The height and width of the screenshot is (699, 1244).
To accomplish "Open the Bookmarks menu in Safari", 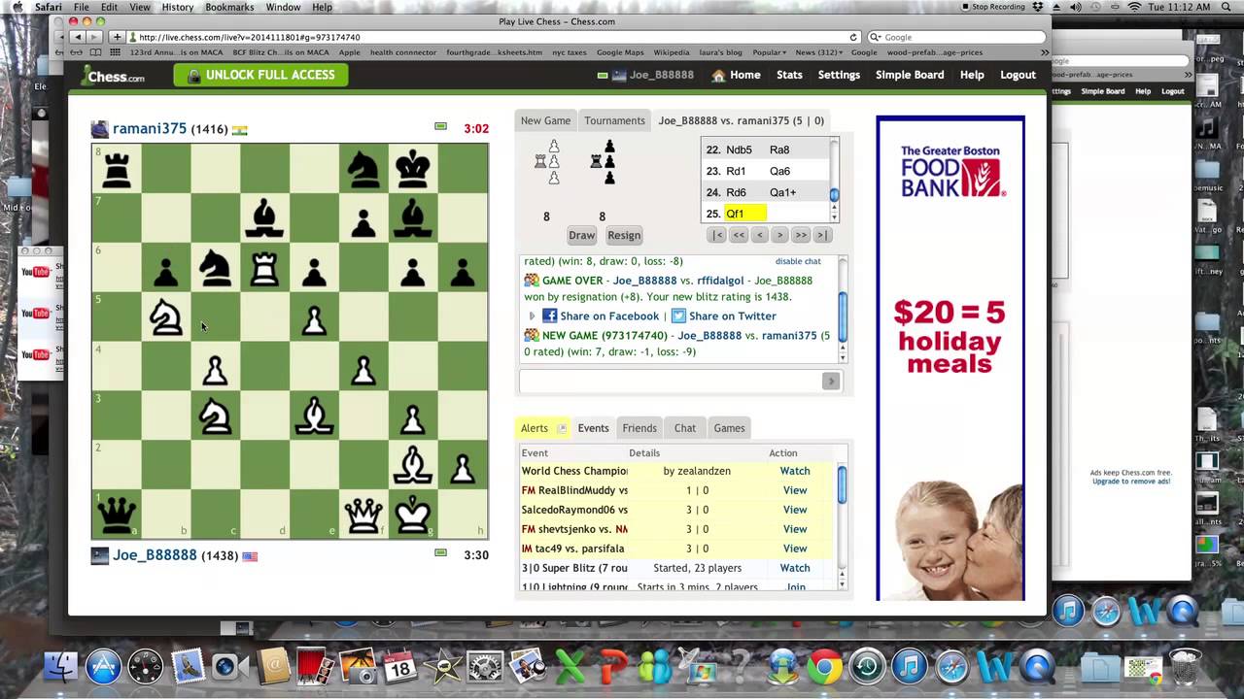I will 229,7.
